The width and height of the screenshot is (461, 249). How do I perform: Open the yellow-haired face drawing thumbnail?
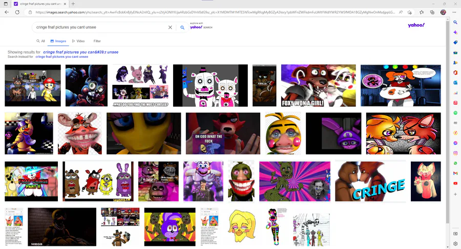point(241,227)
